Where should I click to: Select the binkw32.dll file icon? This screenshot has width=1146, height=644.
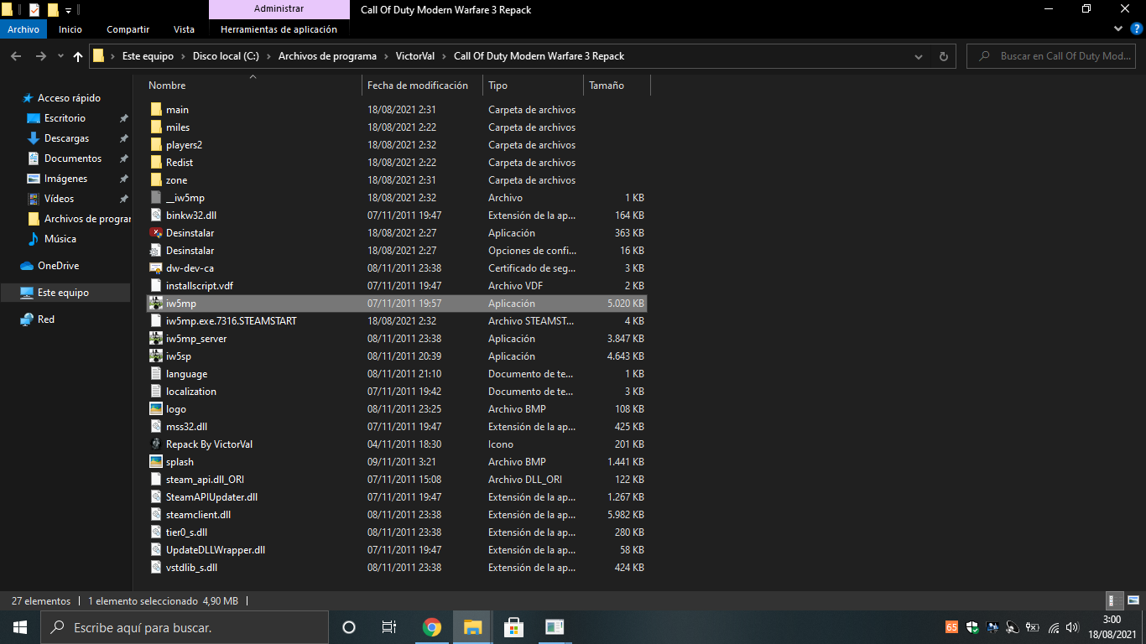coord(156,216)
